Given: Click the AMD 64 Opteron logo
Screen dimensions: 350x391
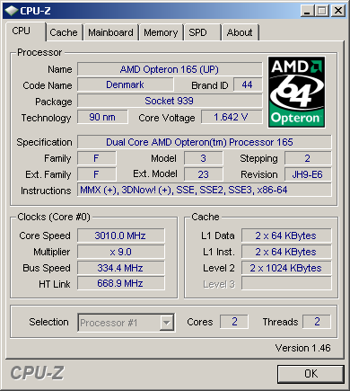Looking at the screenshot, I should pyautogui.click(x=296, y=93).
